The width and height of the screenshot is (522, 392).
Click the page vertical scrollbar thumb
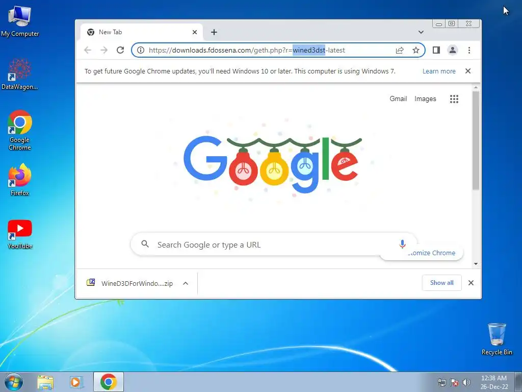[476, 140]
